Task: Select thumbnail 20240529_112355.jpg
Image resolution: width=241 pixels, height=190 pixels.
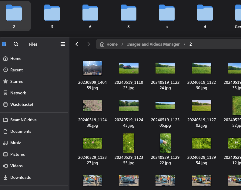Action: [x=129, y=143]
